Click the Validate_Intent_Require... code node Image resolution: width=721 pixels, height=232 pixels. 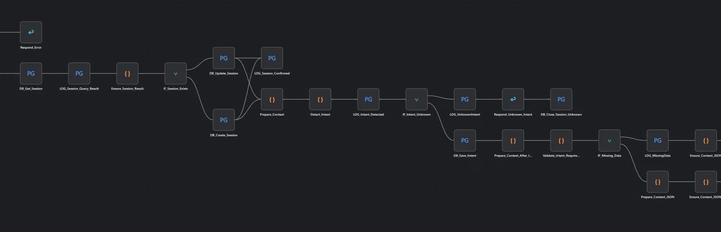point(561,141)
